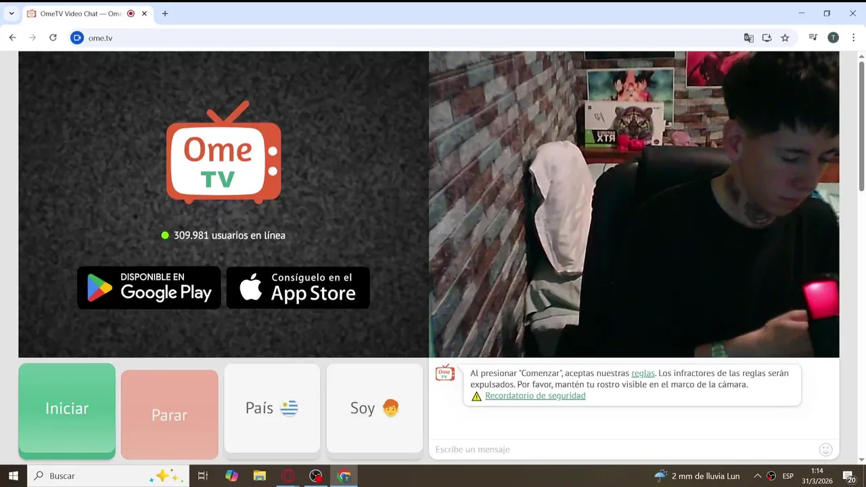
Task: Open the Chrome three-dot menu
Action: click(852, 38)
